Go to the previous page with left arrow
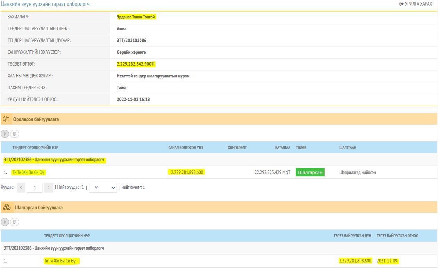This screenshot has width=438, height=268. point(21,187)
